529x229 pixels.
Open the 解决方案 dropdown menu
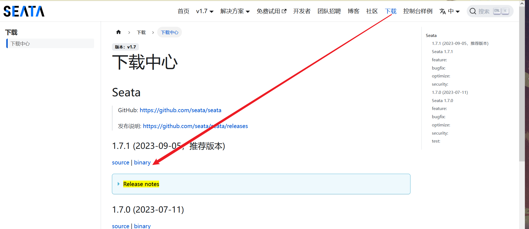tap(235, 11)
